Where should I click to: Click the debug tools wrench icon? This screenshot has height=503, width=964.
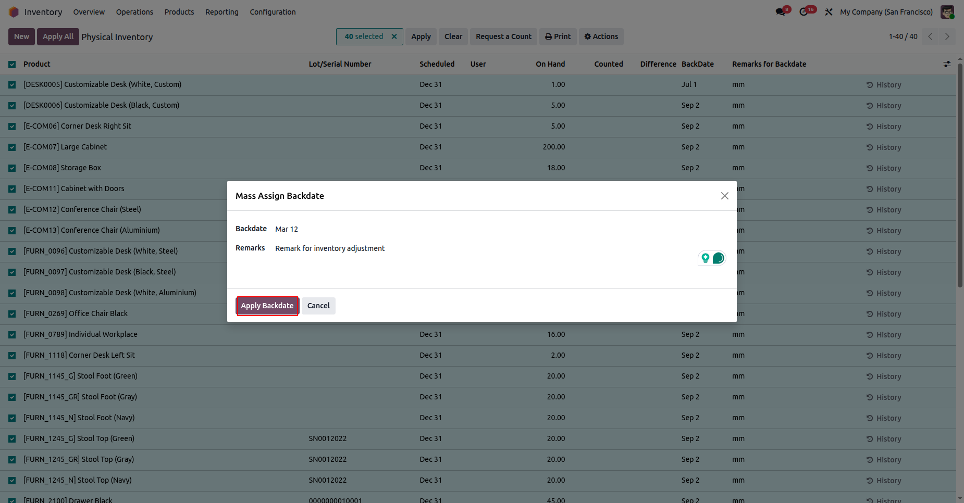(829, 12)
